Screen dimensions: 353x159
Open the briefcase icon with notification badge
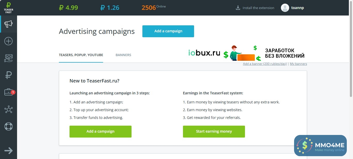(9, 92)
